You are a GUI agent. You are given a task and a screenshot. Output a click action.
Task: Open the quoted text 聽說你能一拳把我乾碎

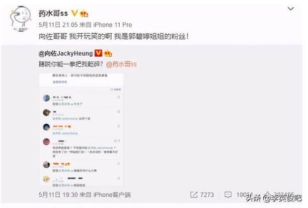point(71,64)
